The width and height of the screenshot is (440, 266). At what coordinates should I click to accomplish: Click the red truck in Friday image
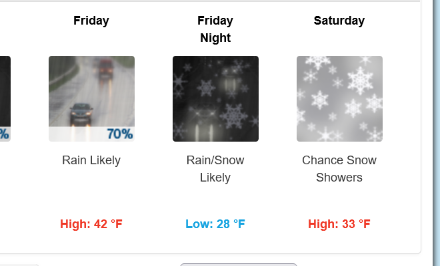106,68
